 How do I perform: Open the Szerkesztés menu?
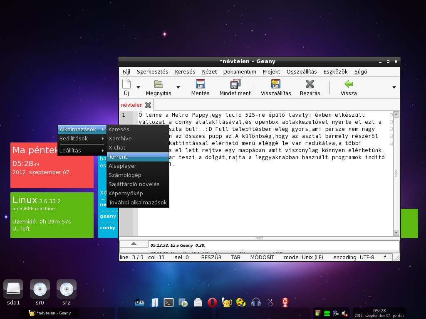click(152, 72)
